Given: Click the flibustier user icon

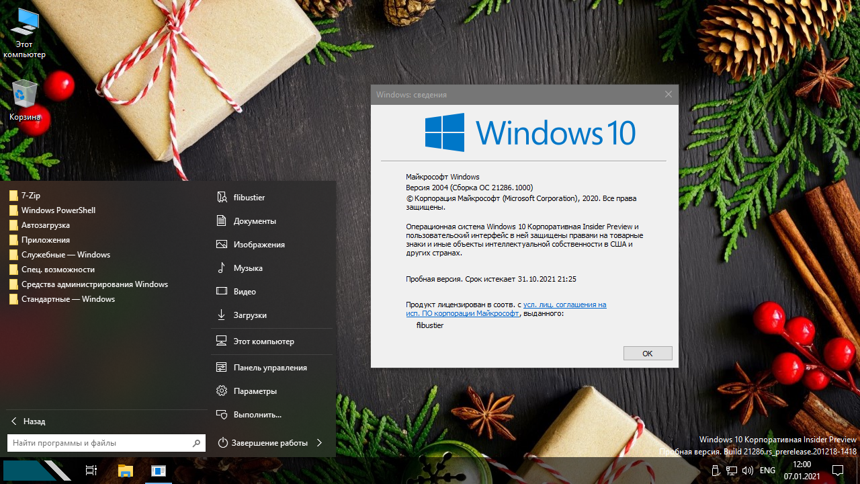Looking at the screenshot, I should click(x=221, y=198).
